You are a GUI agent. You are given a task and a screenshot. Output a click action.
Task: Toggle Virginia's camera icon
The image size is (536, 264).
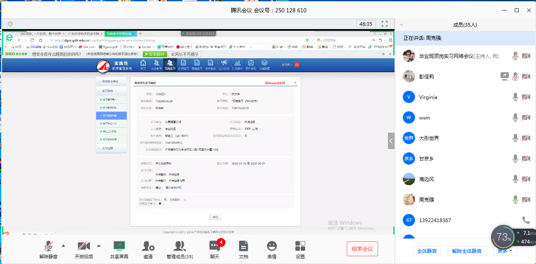click(526, 97)
